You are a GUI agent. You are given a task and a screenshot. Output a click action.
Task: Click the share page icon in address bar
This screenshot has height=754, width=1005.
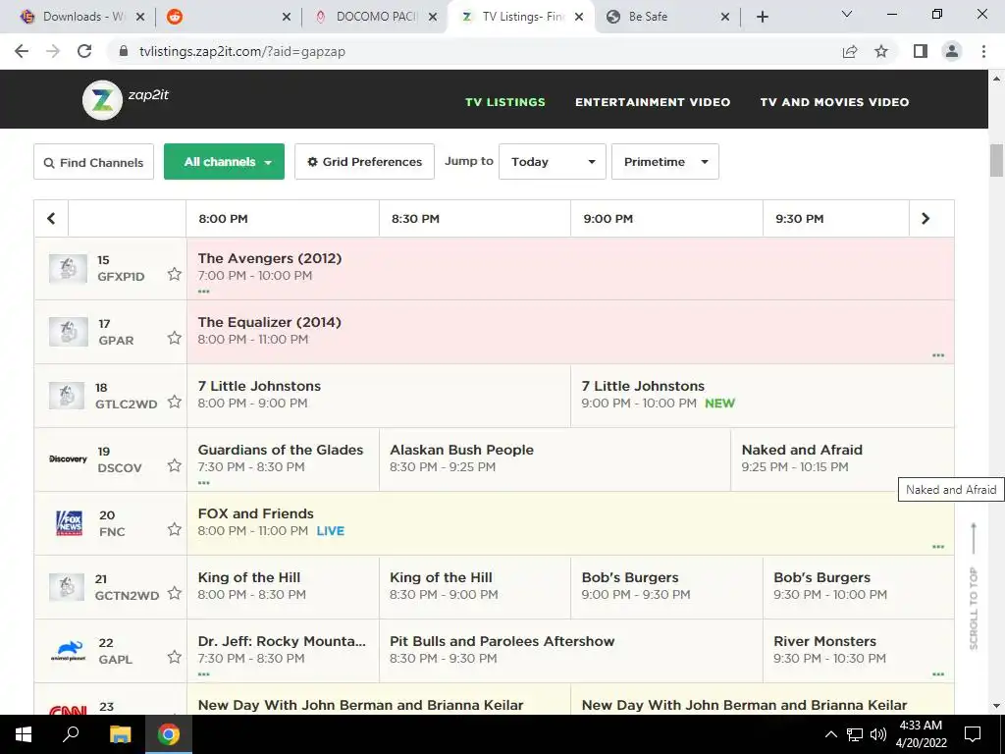pyautogui.click(x=850, y=51)
